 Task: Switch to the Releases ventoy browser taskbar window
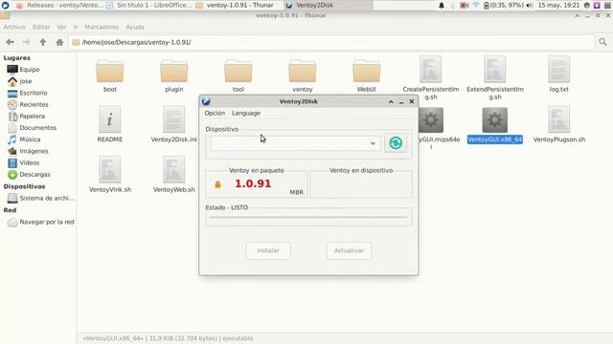point(58,5)
